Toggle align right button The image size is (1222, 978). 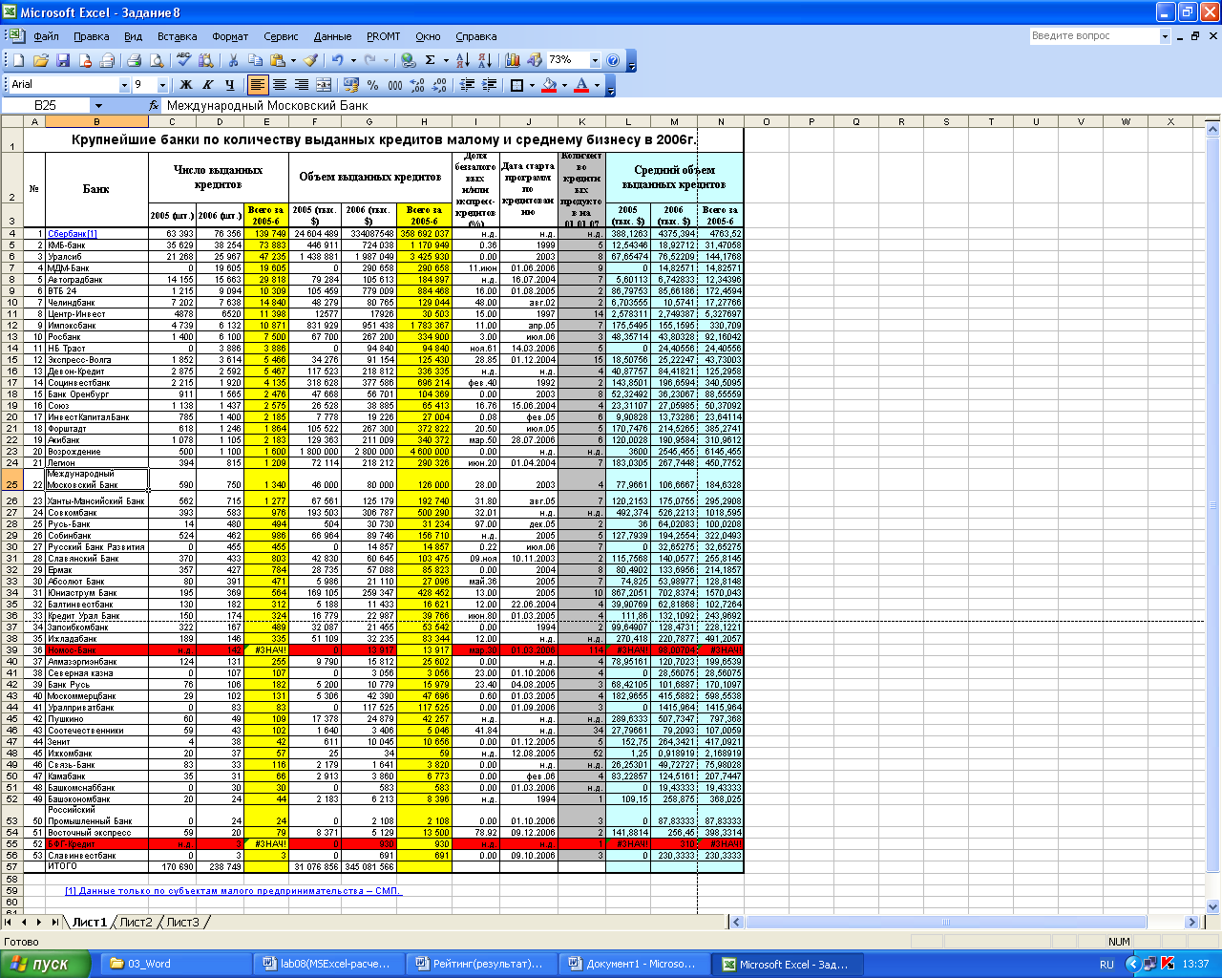click(x=302, y=85)
